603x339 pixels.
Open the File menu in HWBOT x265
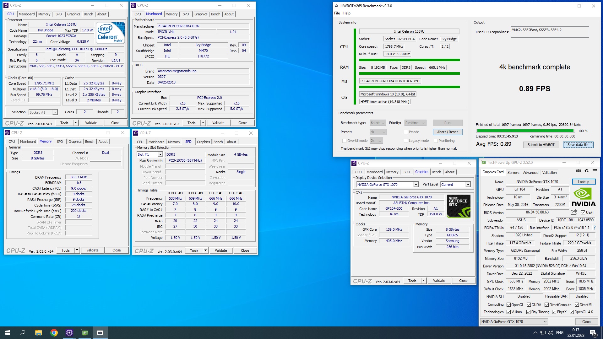pyautogui.click(x=337, y=13)
